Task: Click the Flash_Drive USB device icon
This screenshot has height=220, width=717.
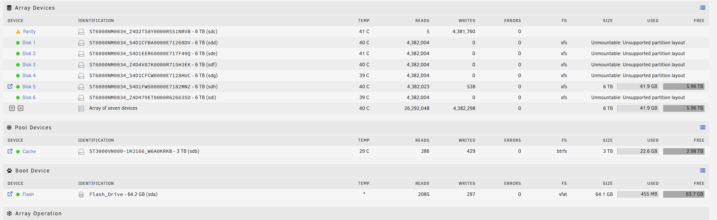Action: [81, 194]
